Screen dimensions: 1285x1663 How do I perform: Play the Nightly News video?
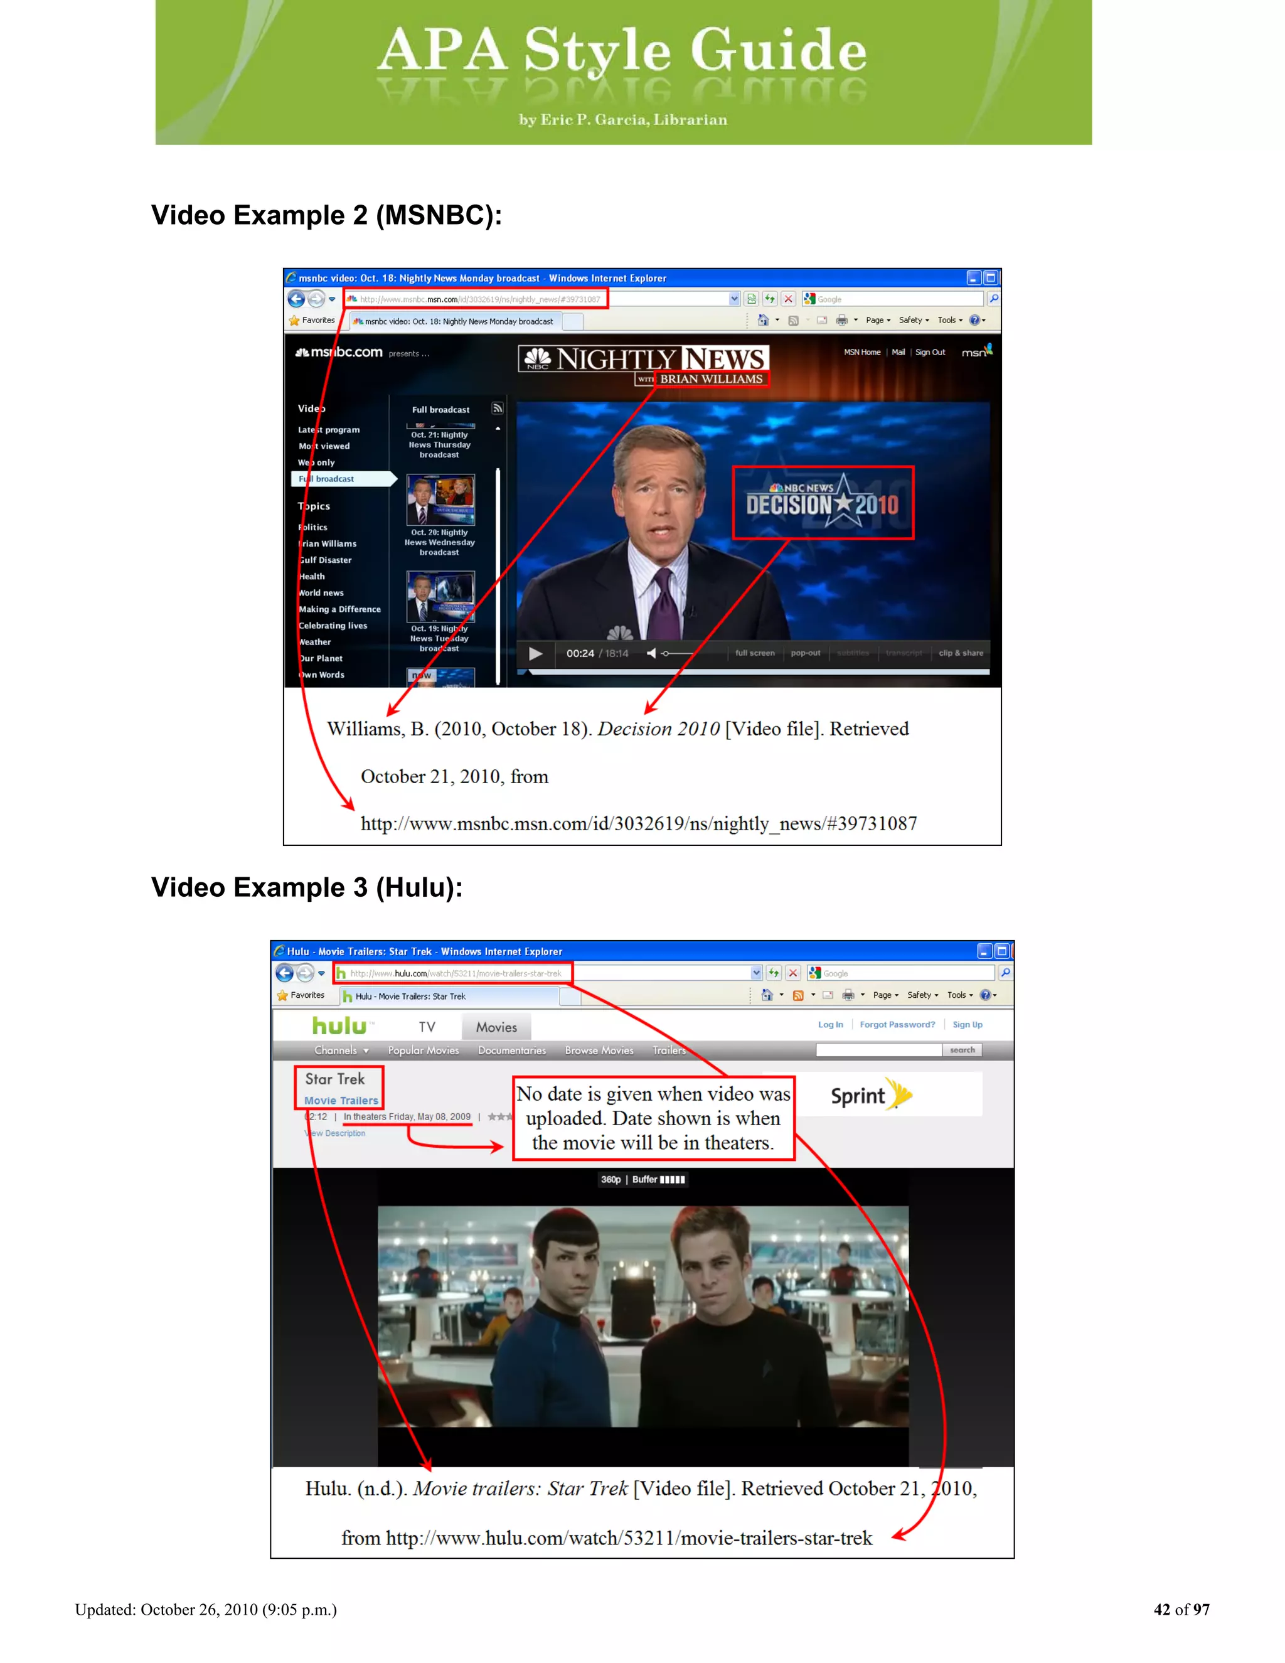535,653
